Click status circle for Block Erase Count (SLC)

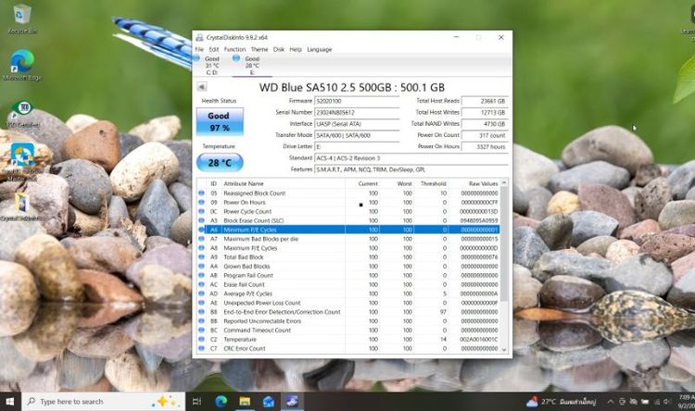201,220
